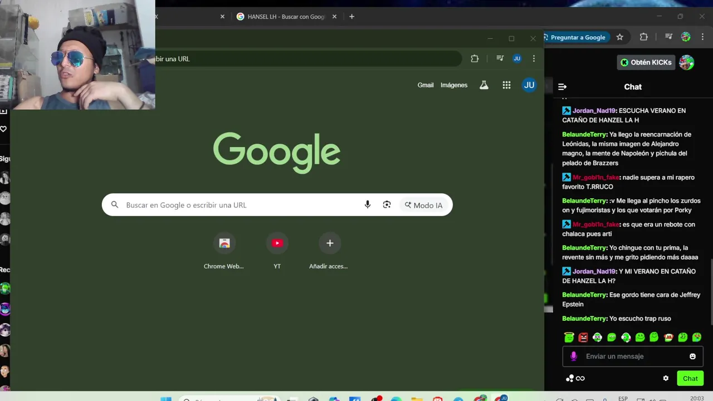Open background Chrome window's three-dot menu
Viewport: 713px width, 401px height.
pos(702,37)
